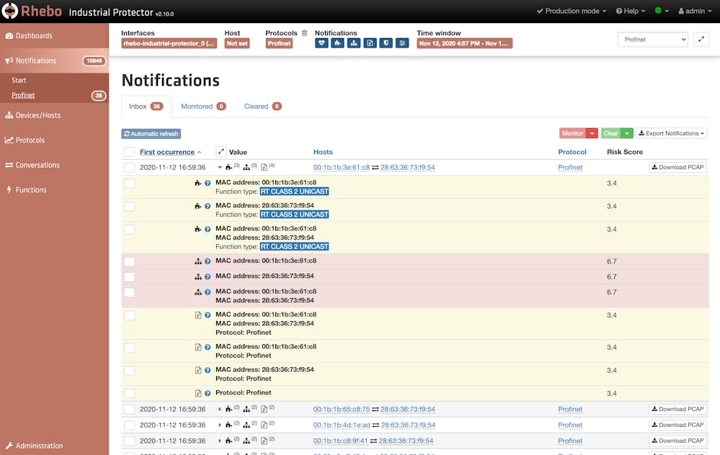Viewport: 720px width, 455px height.
Task: Tick checkbox for 00:1b:1b:4d:1e:ad row
Action: (130, 425)
